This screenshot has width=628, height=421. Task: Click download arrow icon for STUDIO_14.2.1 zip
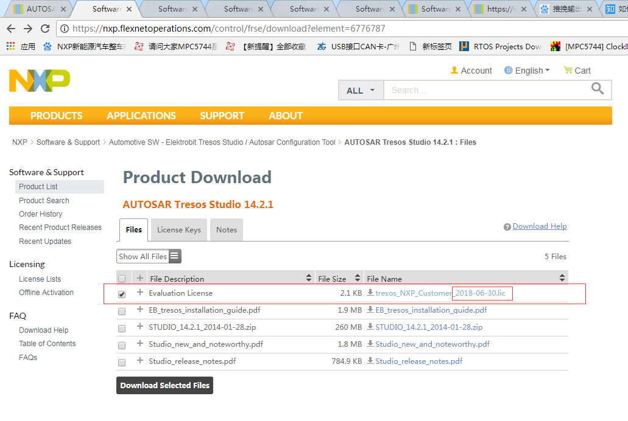tap(370, 327)
